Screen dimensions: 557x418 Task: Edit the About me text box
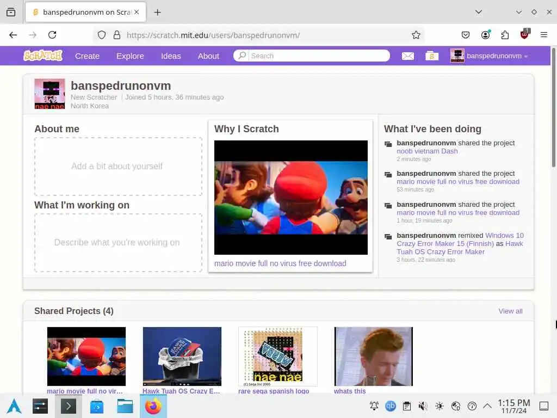point(118,167)
